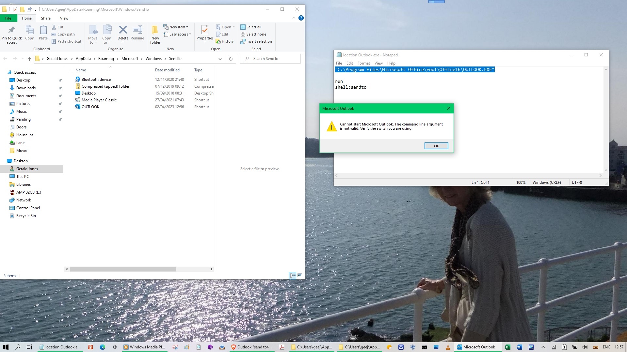Open Downloads in Quick access
Viewport: 627px width, 352px height.
click(x=26, y=88)
